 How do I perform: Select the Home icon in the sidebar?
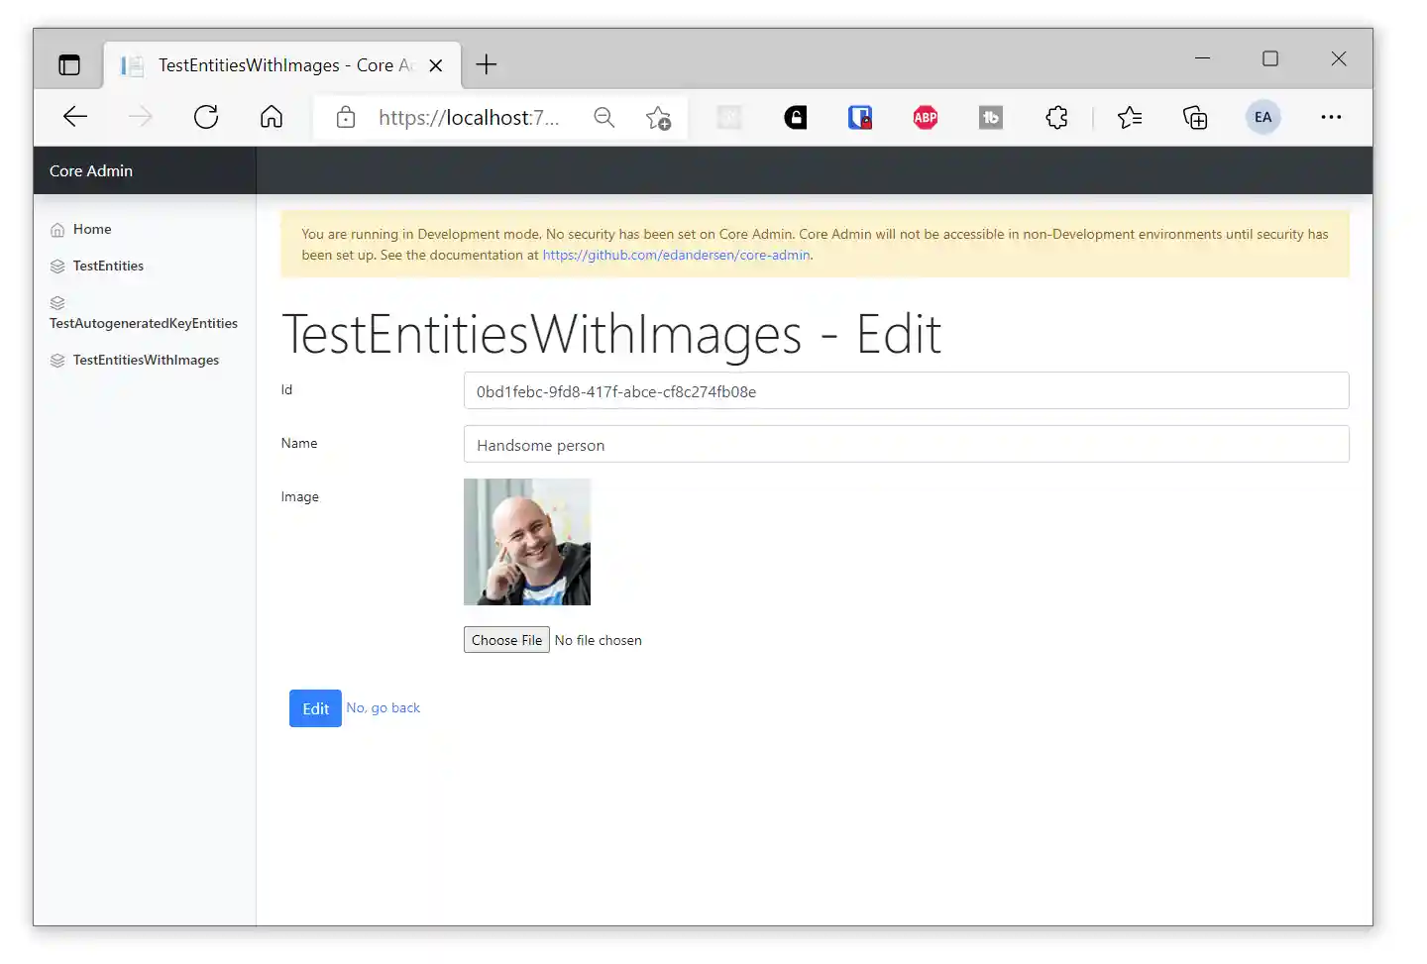(56, 228)
